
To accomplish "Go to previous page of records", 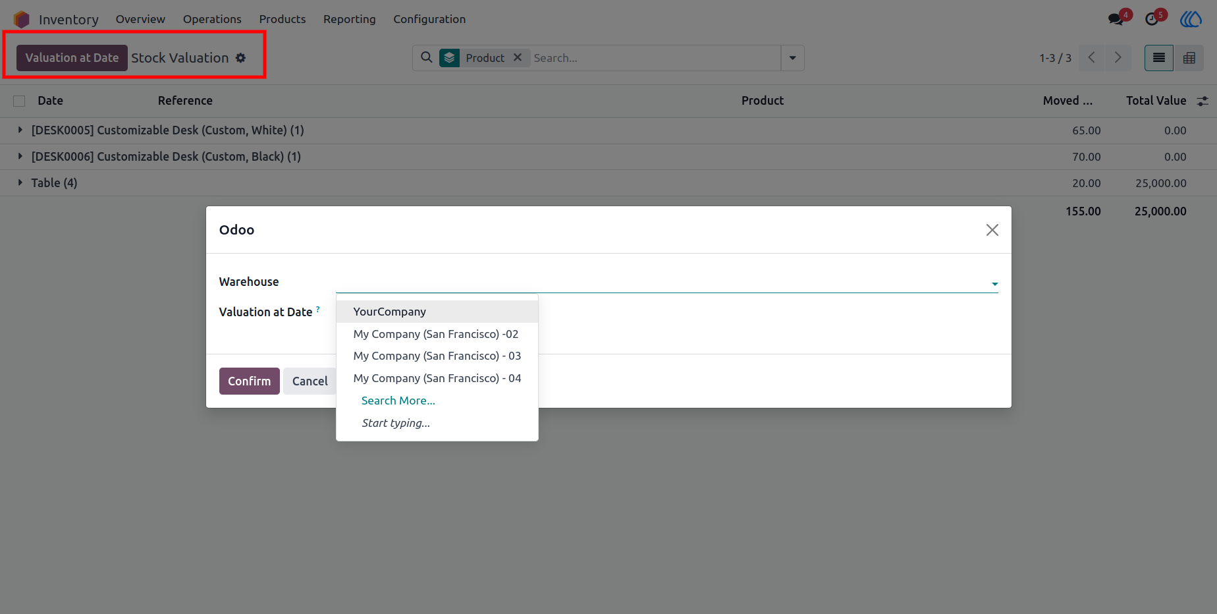I will 1091,57.
